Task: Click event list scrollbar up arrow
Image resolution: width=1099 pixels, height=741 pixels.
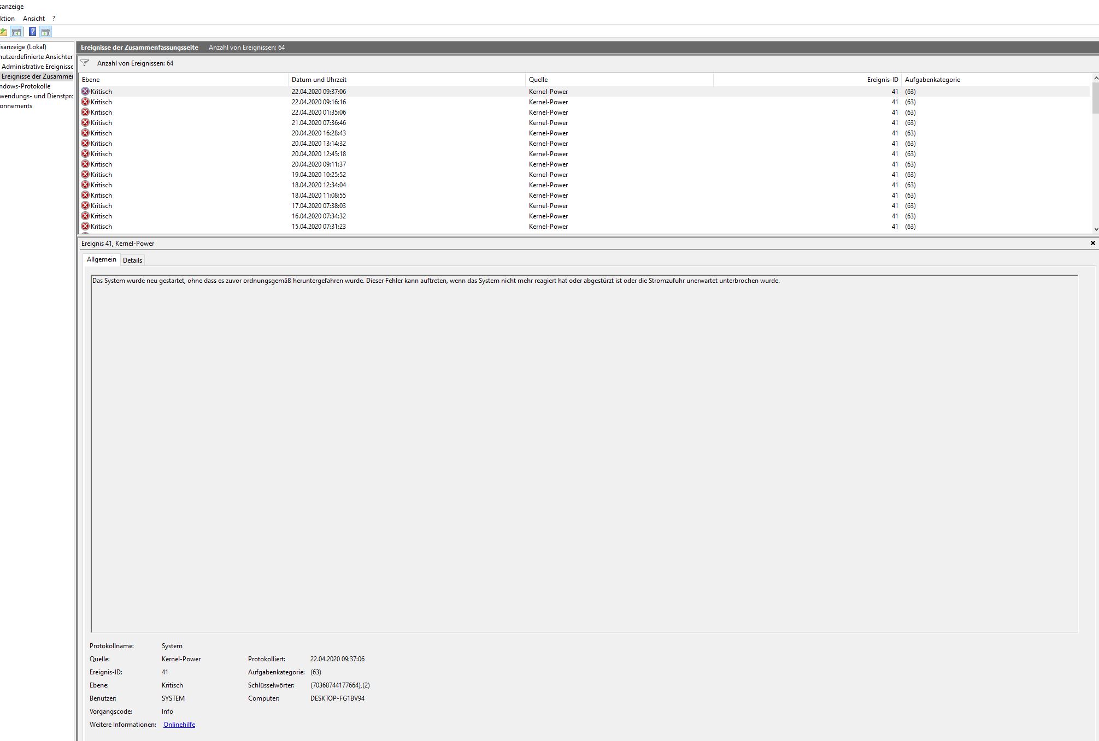Action: (1095, 79)
